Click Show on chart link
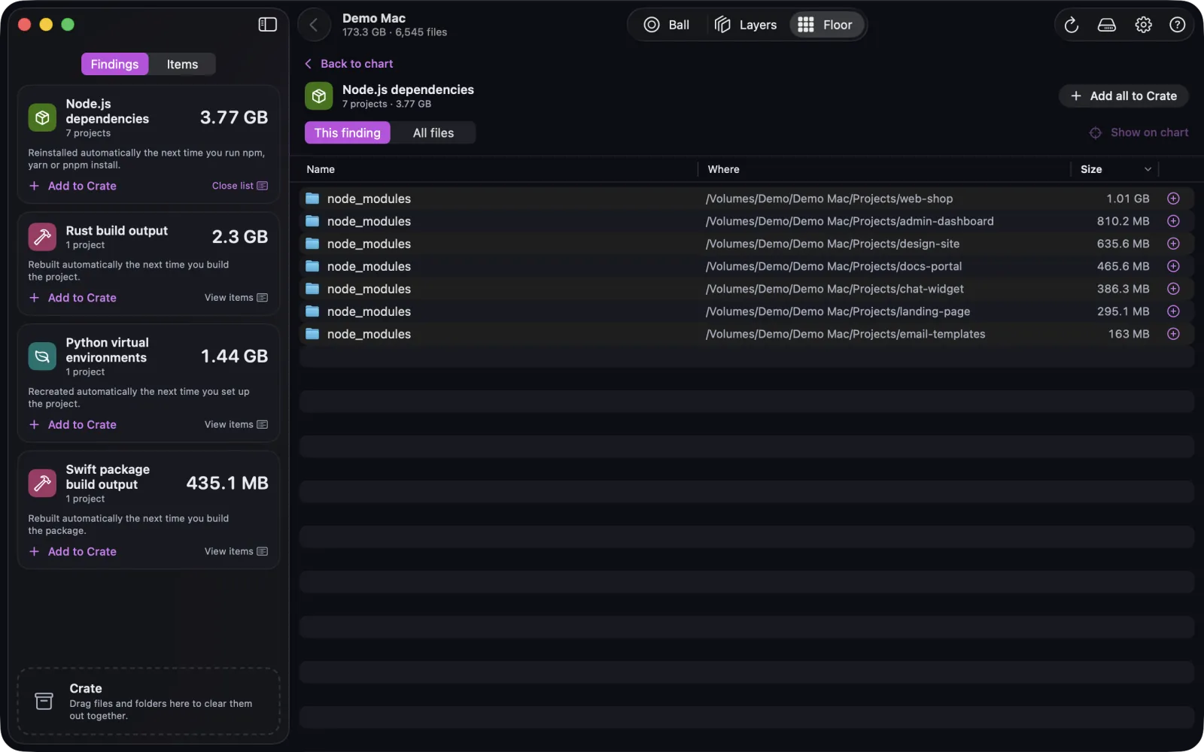The image size is (1204, 752). [x=1139, y=132]
